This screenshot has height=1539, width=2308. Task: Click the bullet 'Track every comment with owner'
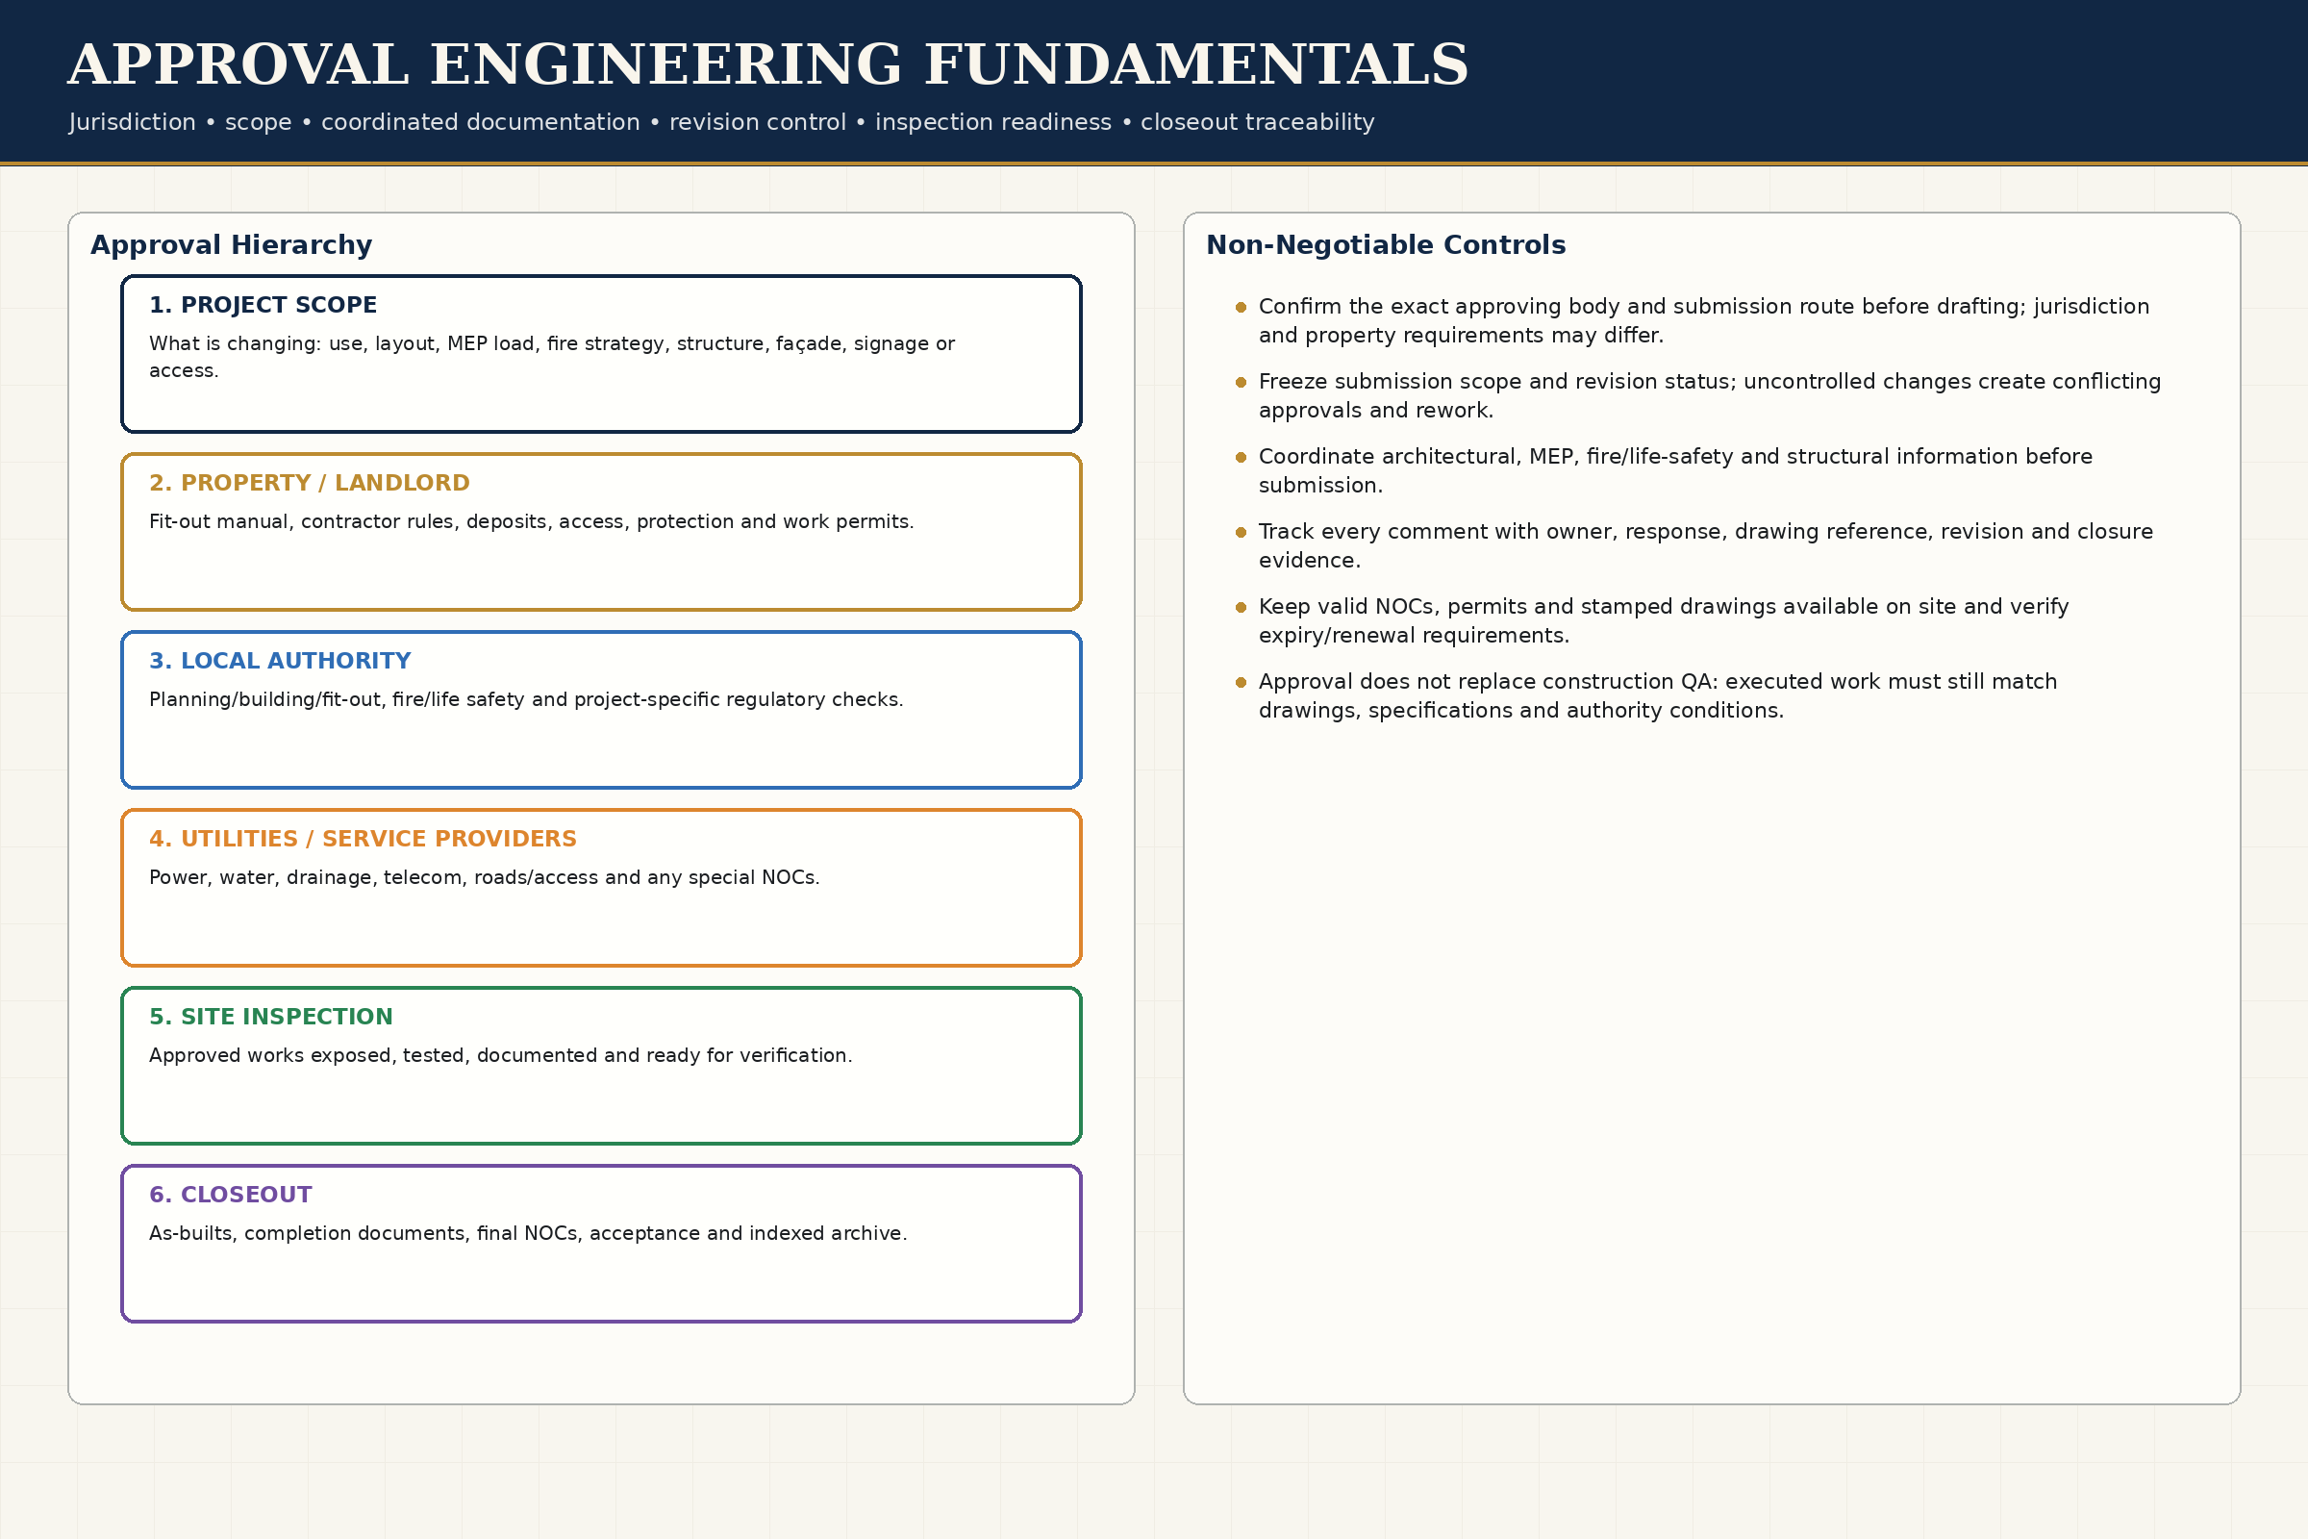tap(1705, 545)
